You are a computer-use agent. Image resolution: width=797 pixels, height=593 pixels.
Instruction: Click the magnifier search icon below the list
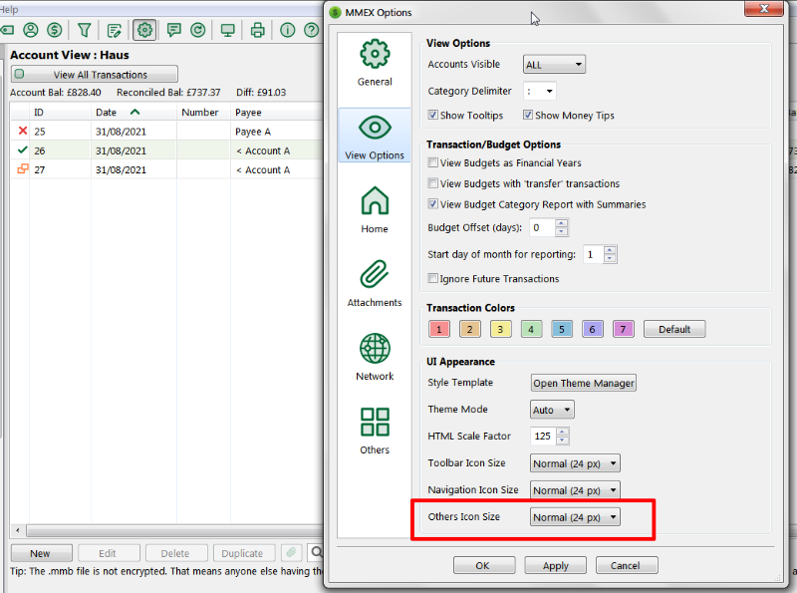(316, 552)
